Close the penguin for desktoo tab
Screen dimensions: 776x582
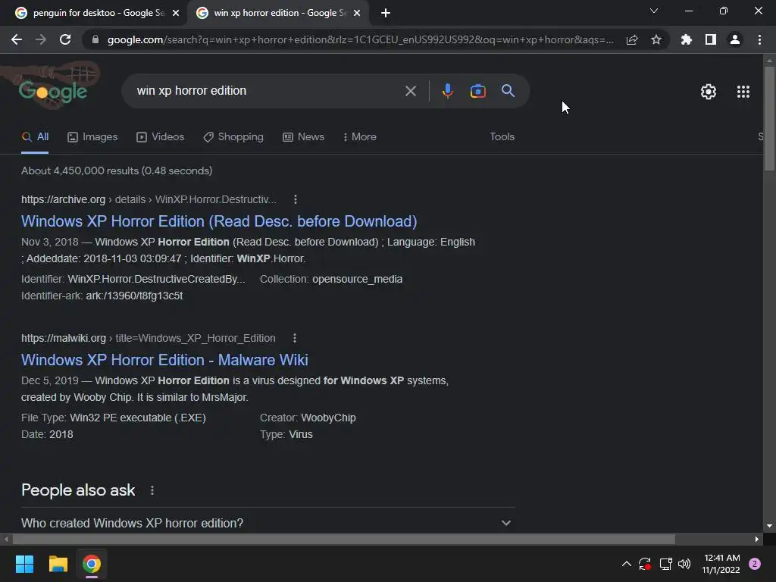click(176, 13)
